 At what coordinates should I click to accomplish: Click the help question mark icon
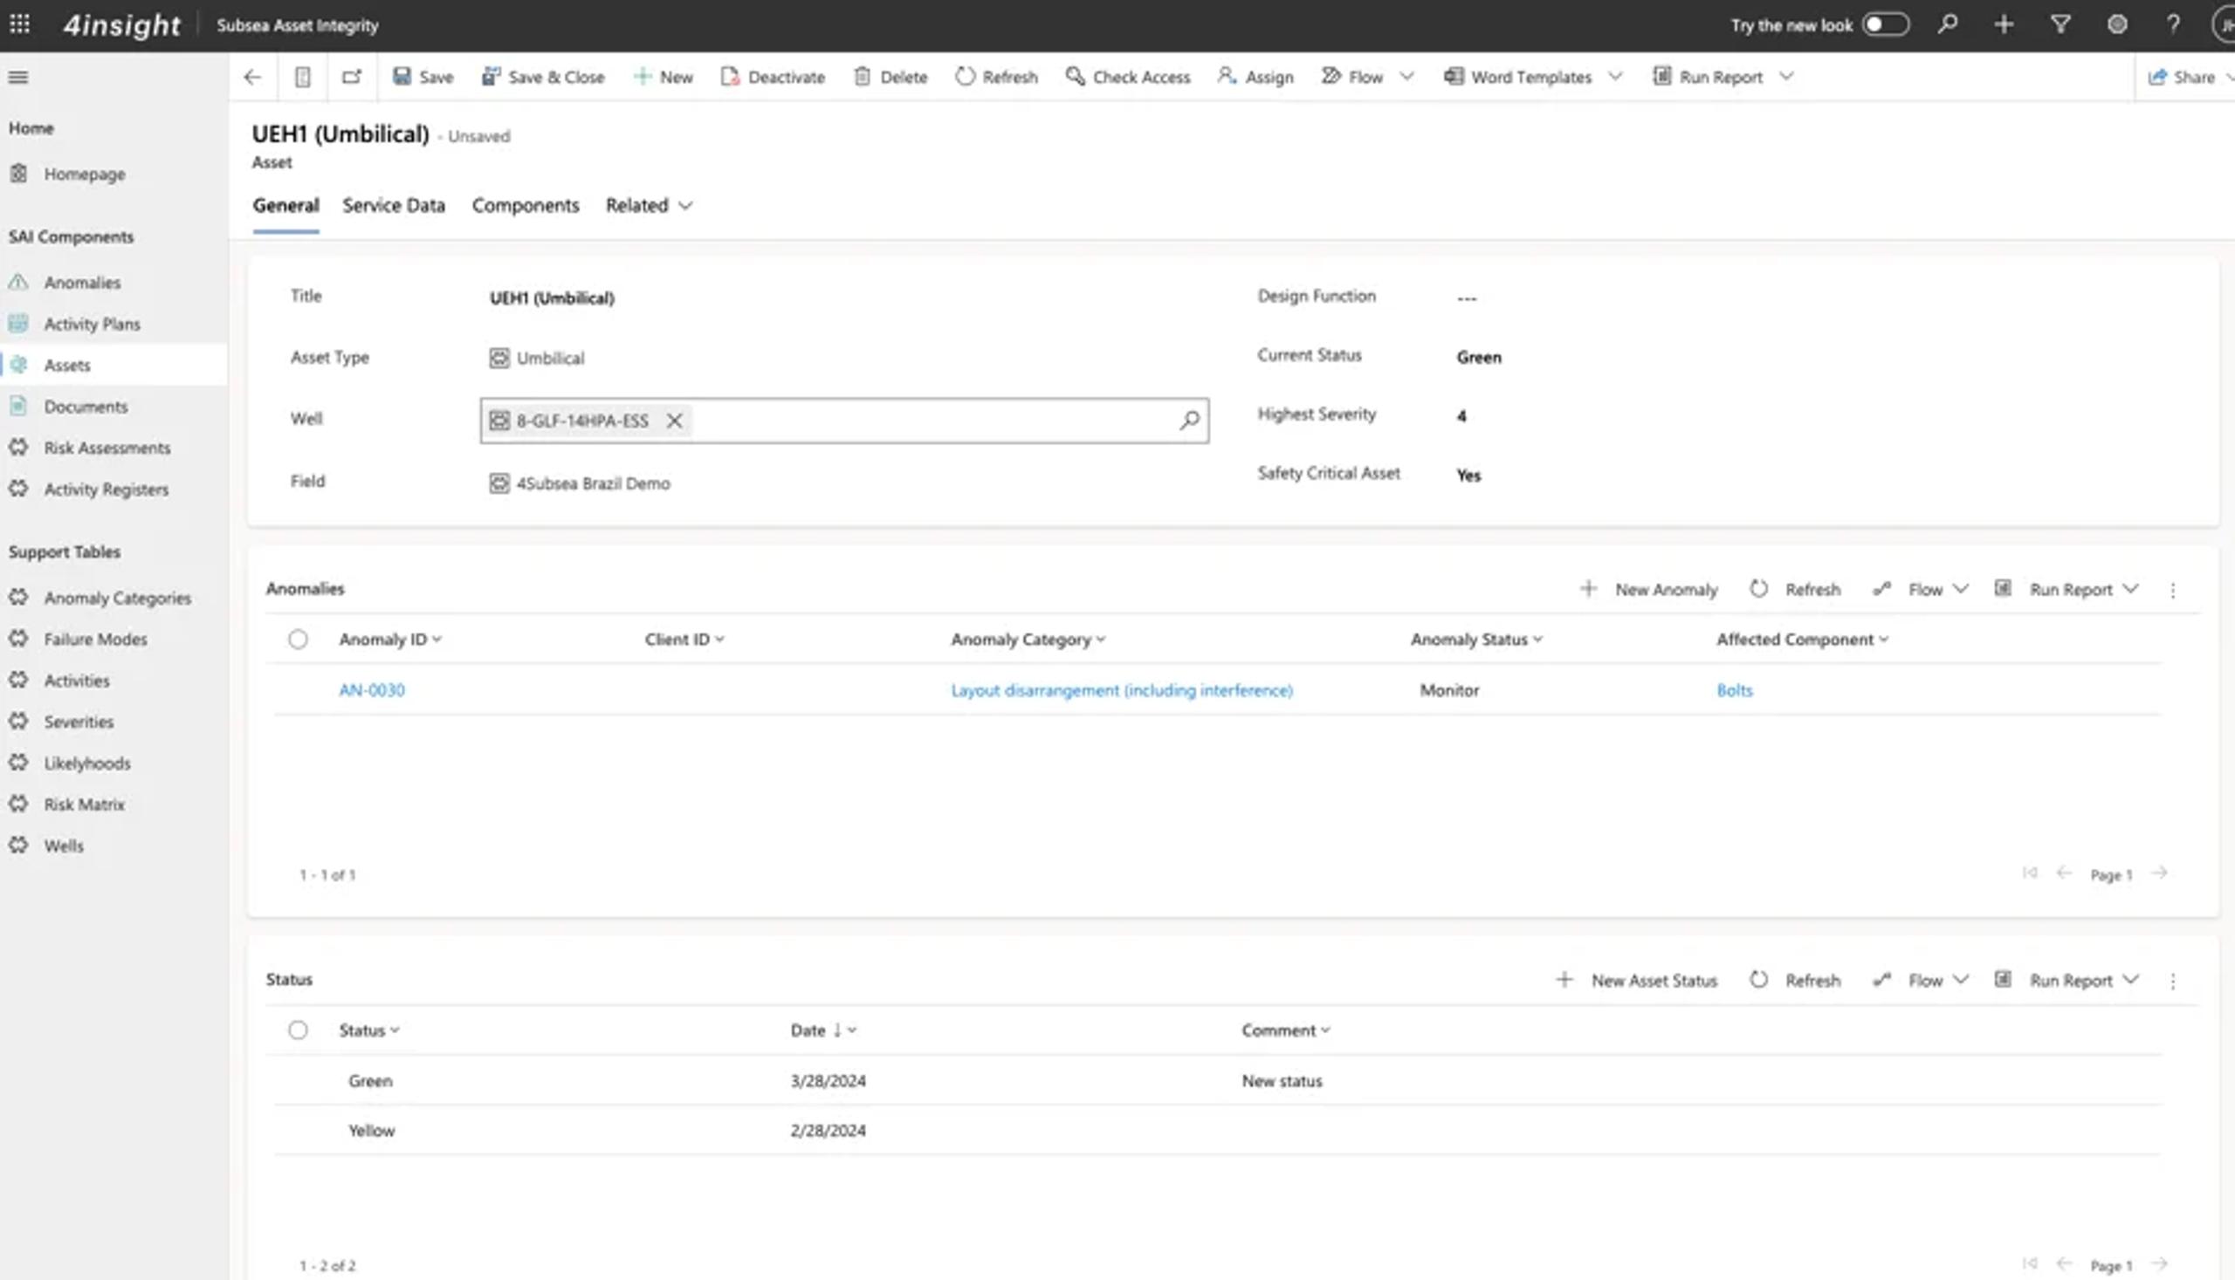(2172, 24)
